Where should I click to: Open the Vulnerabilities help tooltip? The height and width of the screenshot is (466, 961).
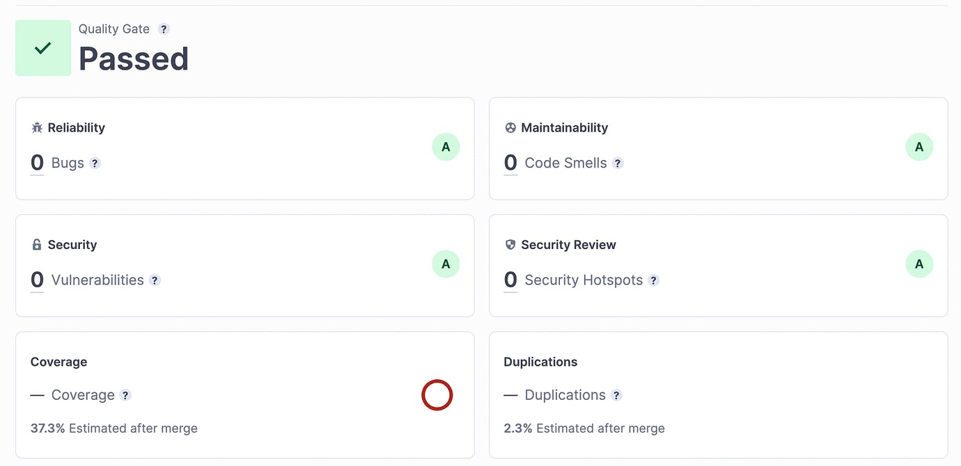[154, 280]
